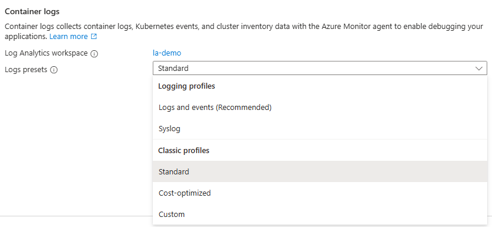Click the Logs presets field label
492x227 pixels.
coord(26,70)
